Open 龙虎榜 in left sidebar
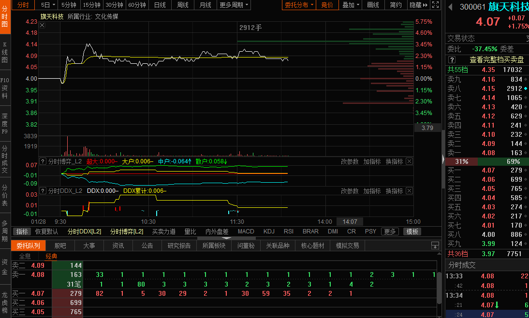529x318 pixels. pyautogui.click(x=5, y=302)
